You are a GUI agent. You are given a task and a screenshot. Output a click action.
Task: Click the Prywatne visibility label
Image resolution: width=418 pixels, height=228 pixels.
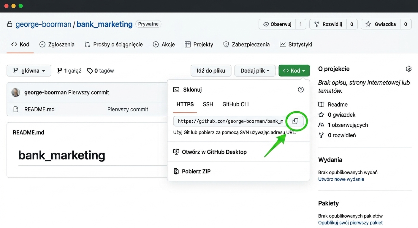click(148, 24)
